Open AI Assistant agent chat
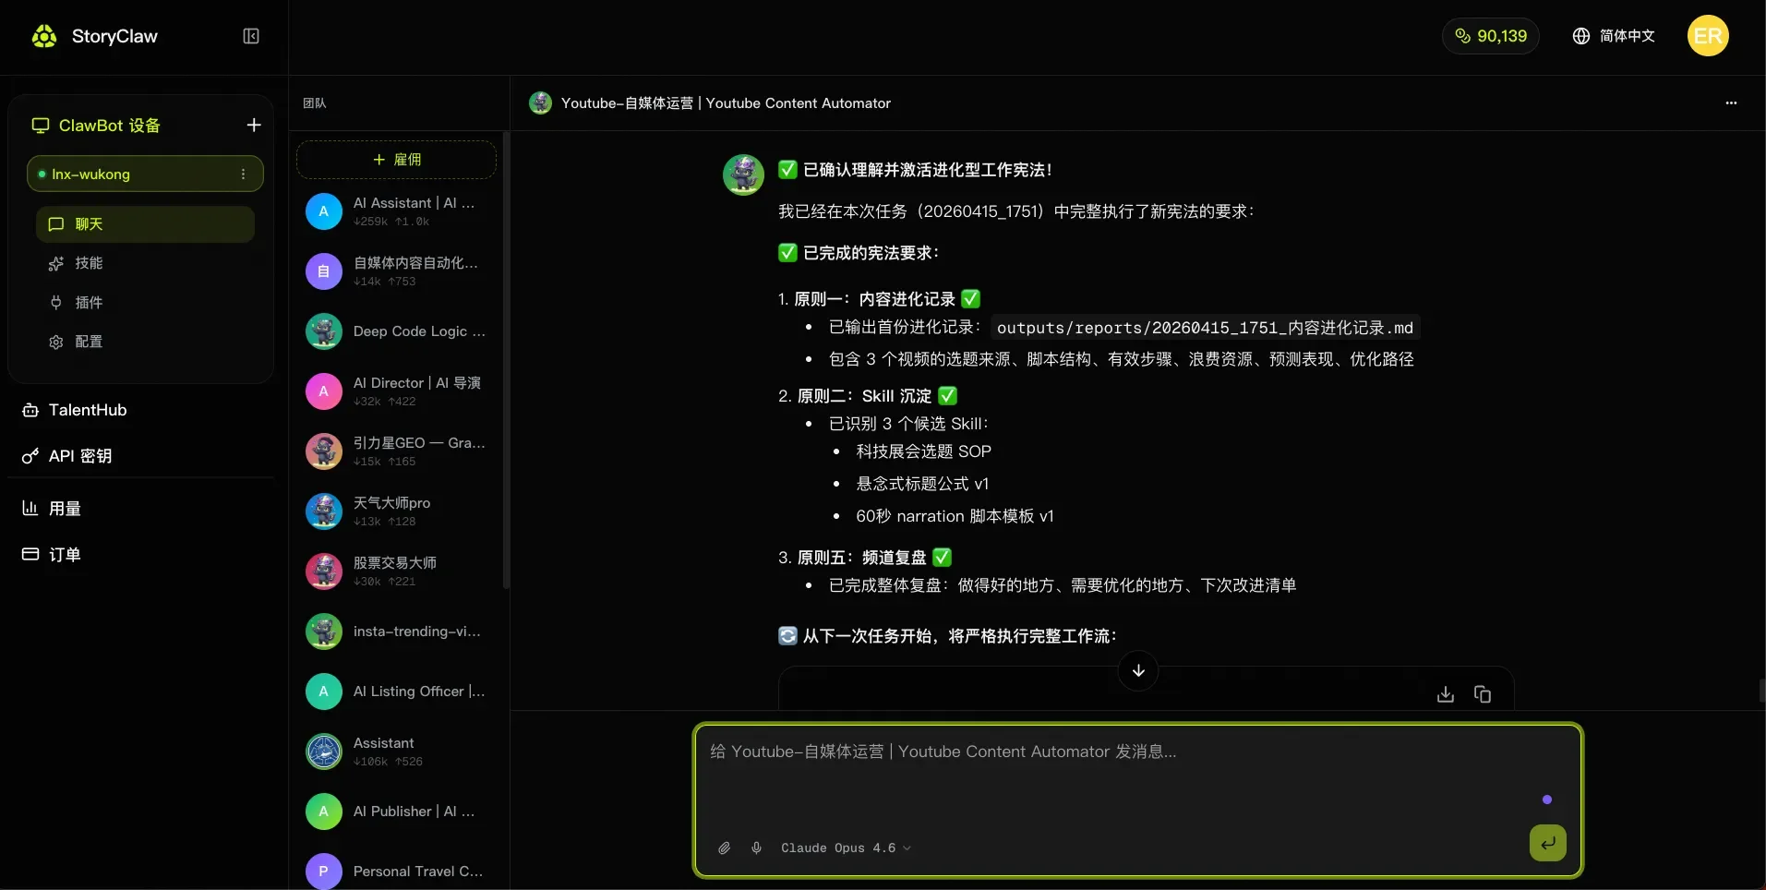Viewport: 1766px width, 890px height. pyautogui.click(x=396, y=211)
